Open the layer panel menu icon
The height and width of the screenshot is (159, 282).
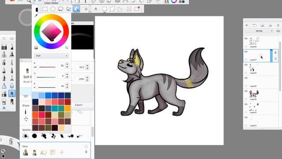tap(278, 25)
